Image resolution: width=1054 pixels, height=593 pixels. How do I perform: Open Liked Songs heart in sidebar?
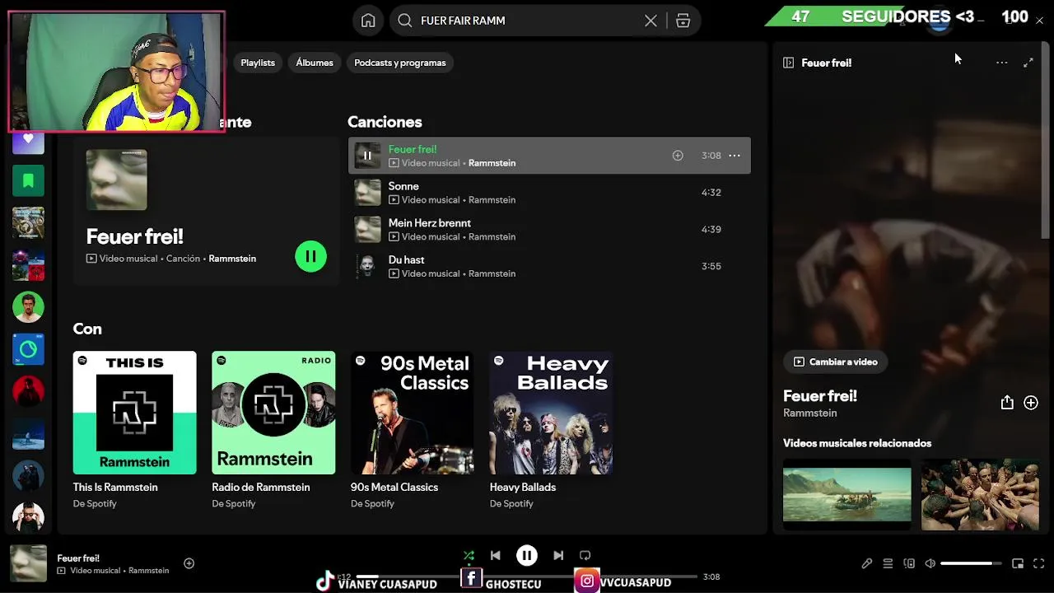click(28, 139)
